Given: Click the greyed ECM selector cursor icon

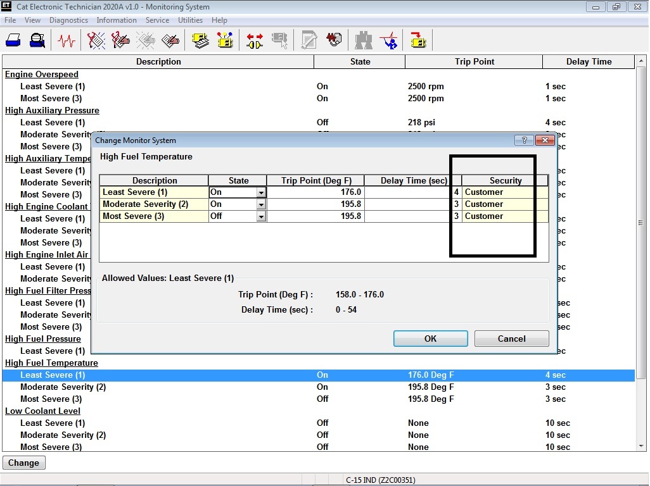Looking at the screenshot, I should [280, 40].
